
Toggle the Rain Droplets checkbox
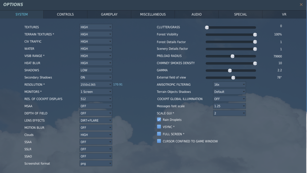[159, 120]
